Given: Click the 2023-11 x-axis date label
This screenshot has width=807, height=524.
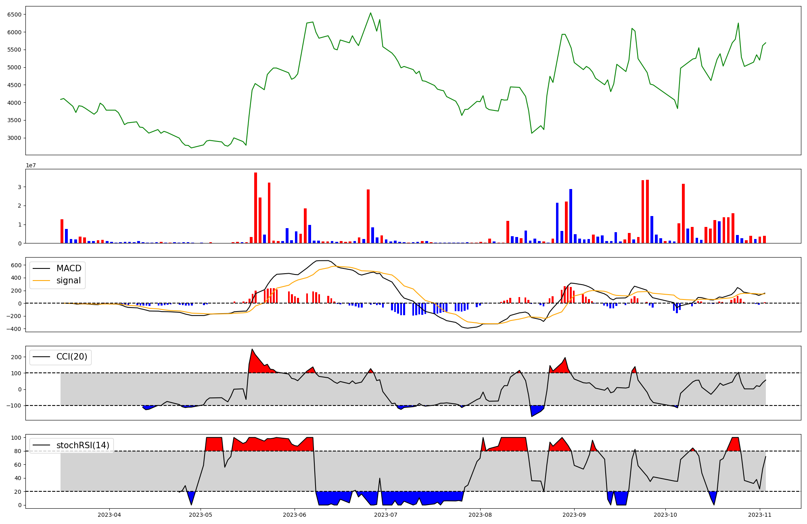Looking at the screenshot, I should (760, 515).
